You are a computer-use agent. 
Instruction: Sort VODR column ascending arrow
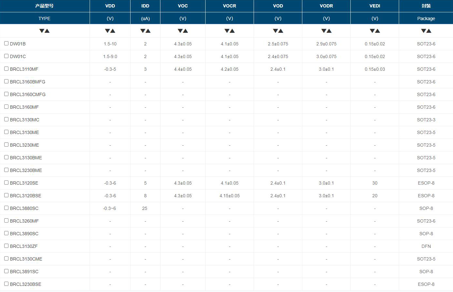pyautogui.click(x=329, y=31)
